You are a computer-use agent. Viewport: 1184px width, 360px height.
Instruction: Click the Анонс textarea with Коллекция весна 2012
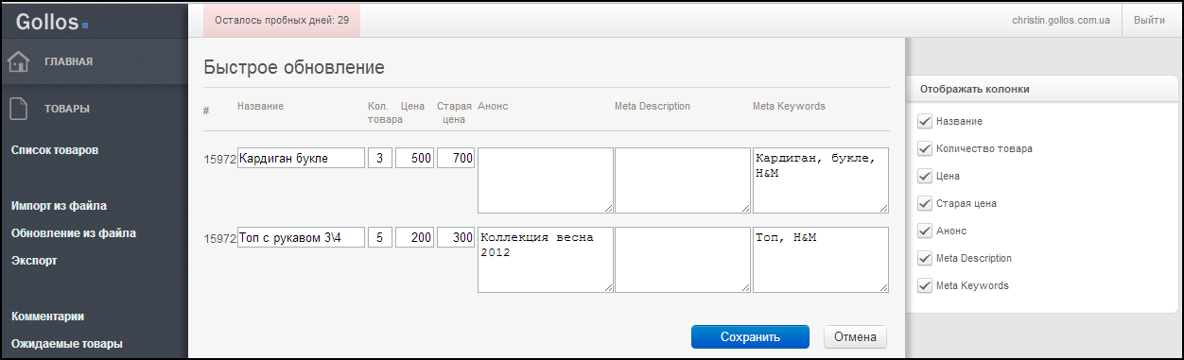[546, 260]
